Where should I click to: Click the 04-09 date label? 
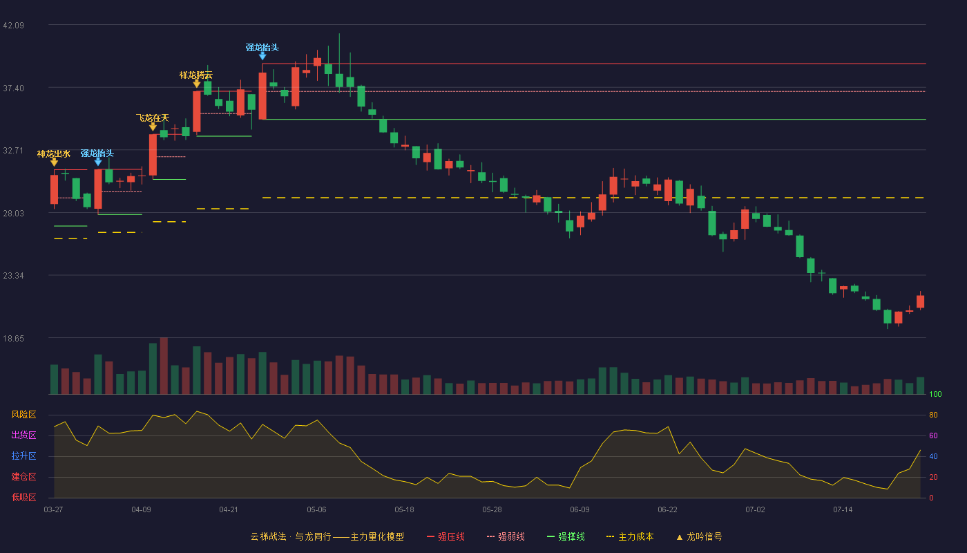141,509
